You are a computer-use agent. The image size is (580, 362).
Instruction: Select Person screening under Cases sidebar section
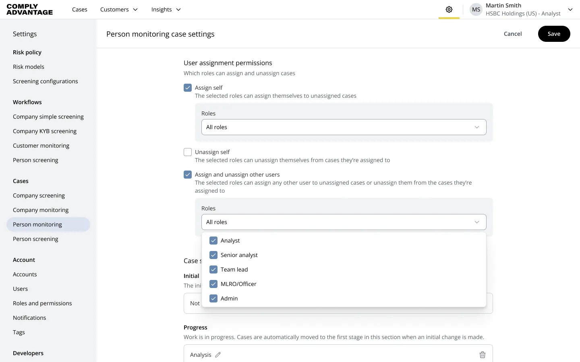pos(35,239)
